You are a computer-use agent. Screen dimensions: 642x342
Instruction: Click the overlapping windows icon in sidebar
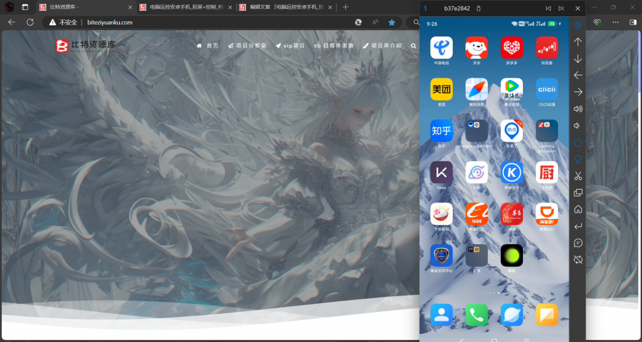577,193
